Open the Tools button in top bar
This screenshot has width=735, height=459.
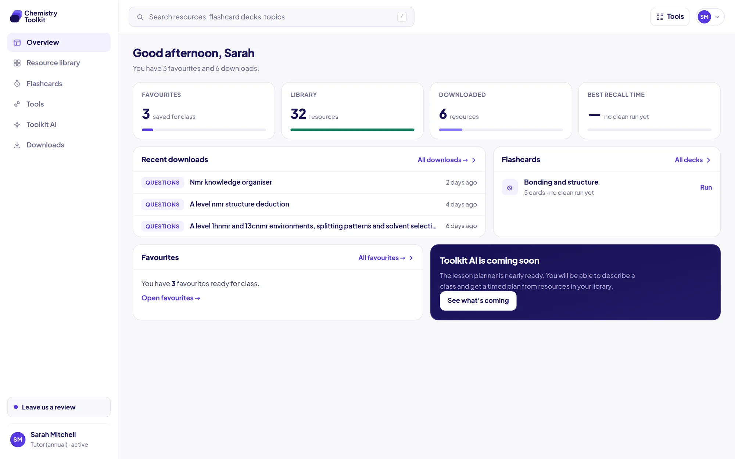[670, 17]
